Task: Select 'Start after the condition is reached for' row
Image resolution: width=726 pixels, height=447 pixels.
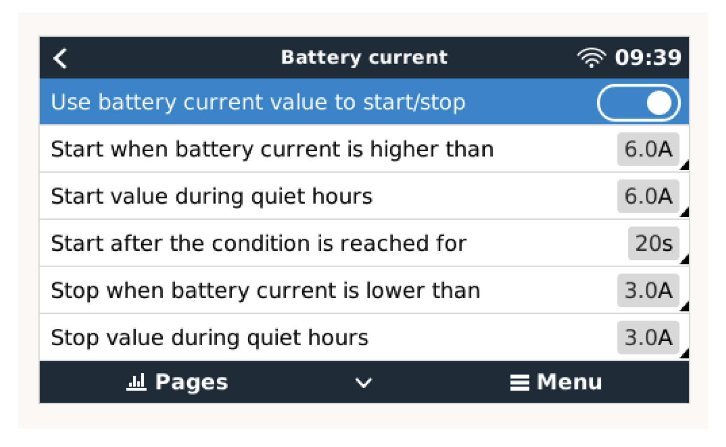Action: pyautogui.click(x=258, y=243)
